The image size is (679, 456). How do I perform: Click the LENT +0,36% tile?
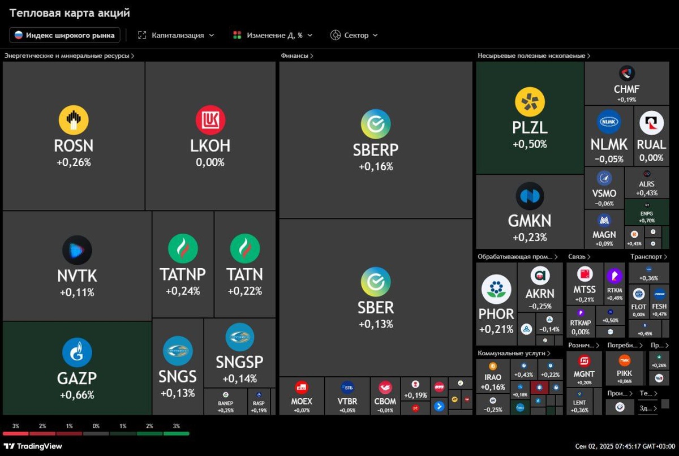(579, 401)
